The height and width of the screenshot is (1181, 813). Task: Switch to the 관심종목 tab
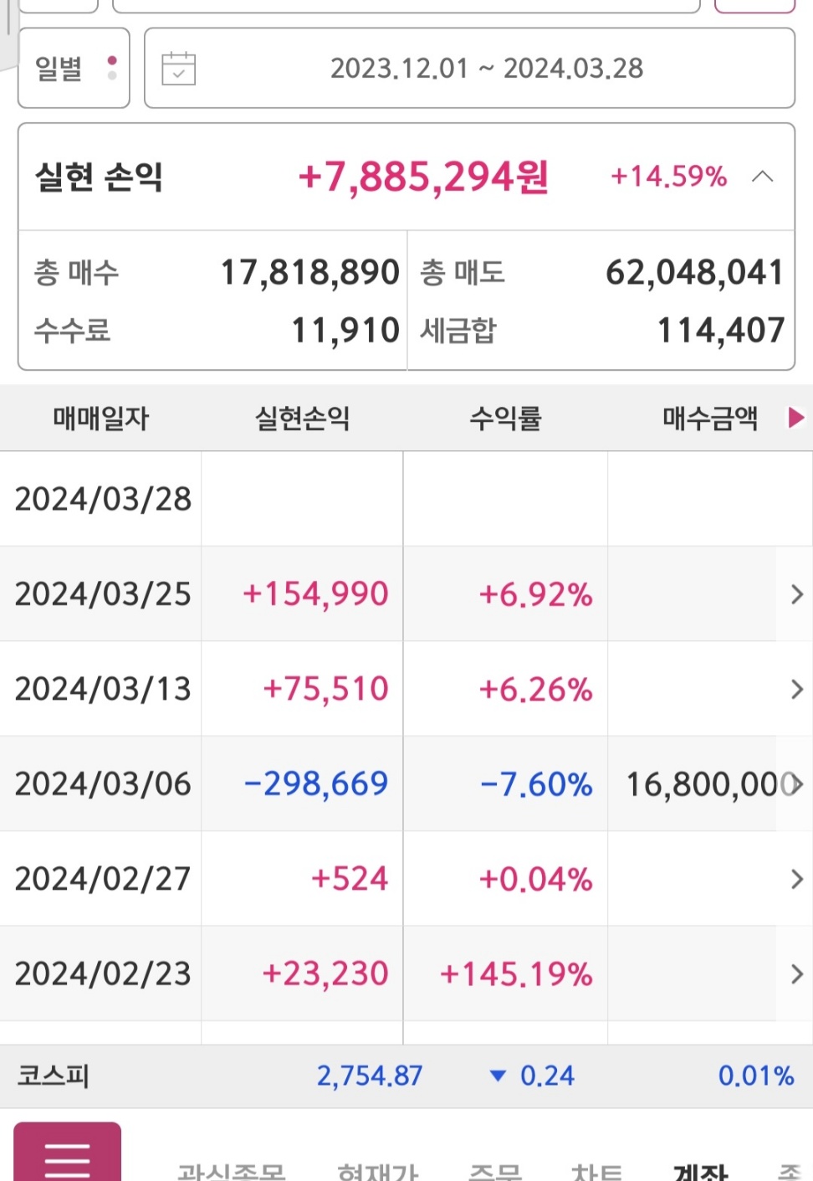tap(231, 1171)
